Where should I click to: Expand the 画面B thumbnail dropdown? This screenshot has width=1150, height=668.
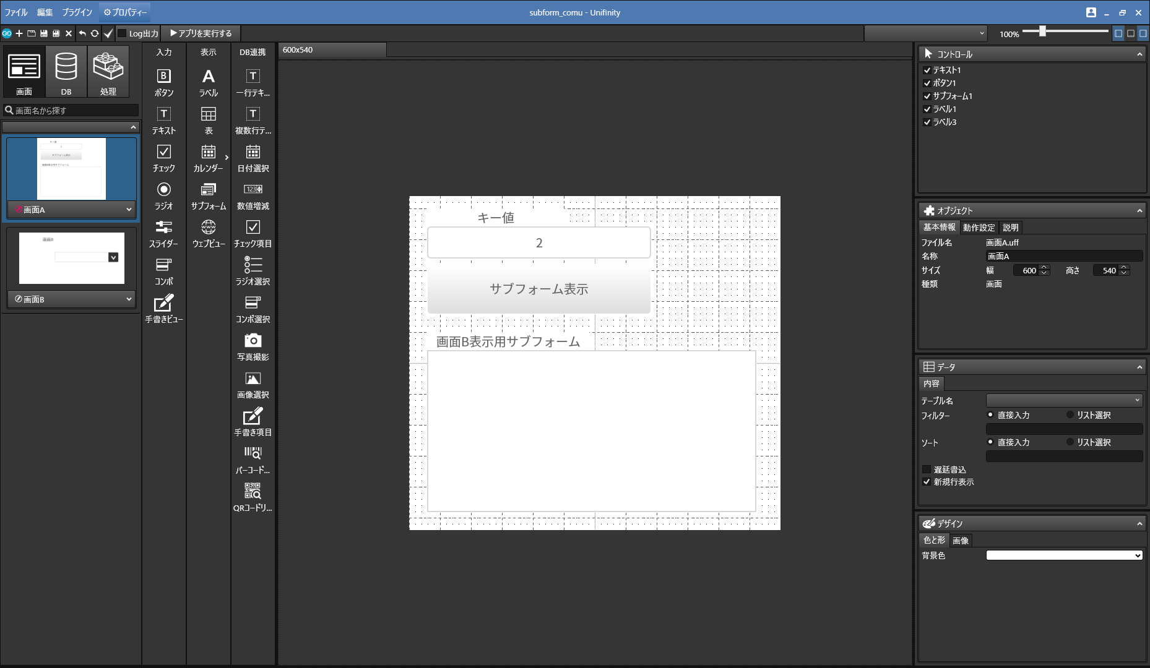click(x=129, y=299)
